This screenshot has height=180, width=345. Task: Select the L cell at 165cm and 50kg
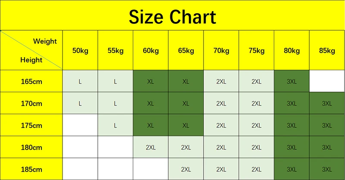pyautogui.click(x=80, y=81)
